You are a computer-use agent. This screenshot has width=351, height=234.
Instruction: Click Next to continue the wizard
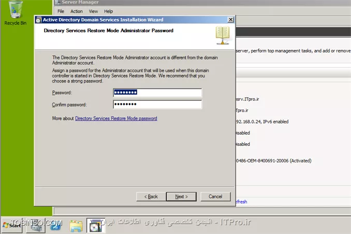tap(181, 197)
